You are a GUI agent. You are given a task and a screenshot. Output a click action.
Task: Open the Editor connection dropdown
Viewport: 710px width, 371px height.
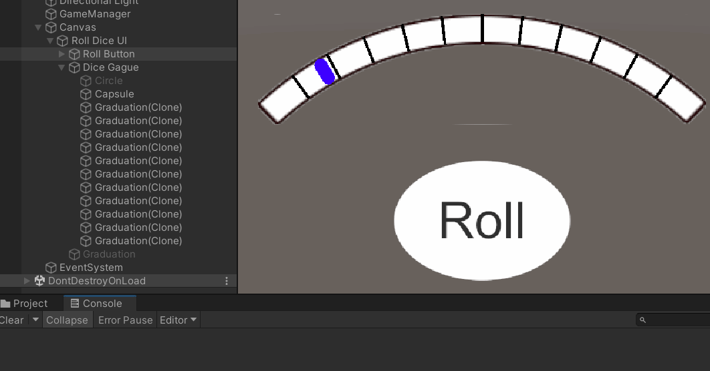coord(178,320)
